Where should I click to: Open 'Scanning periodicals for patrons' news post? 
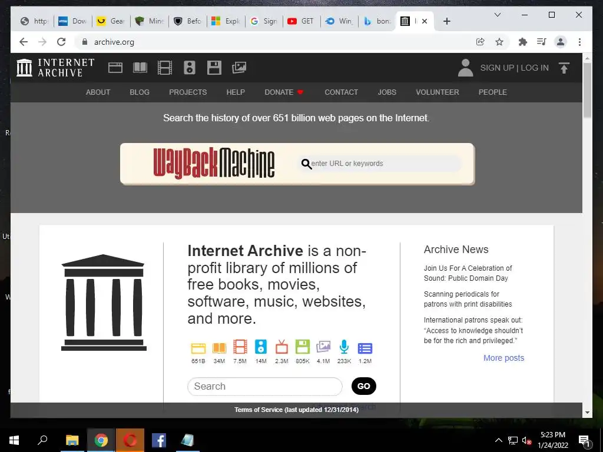click(x=468, y=299)
